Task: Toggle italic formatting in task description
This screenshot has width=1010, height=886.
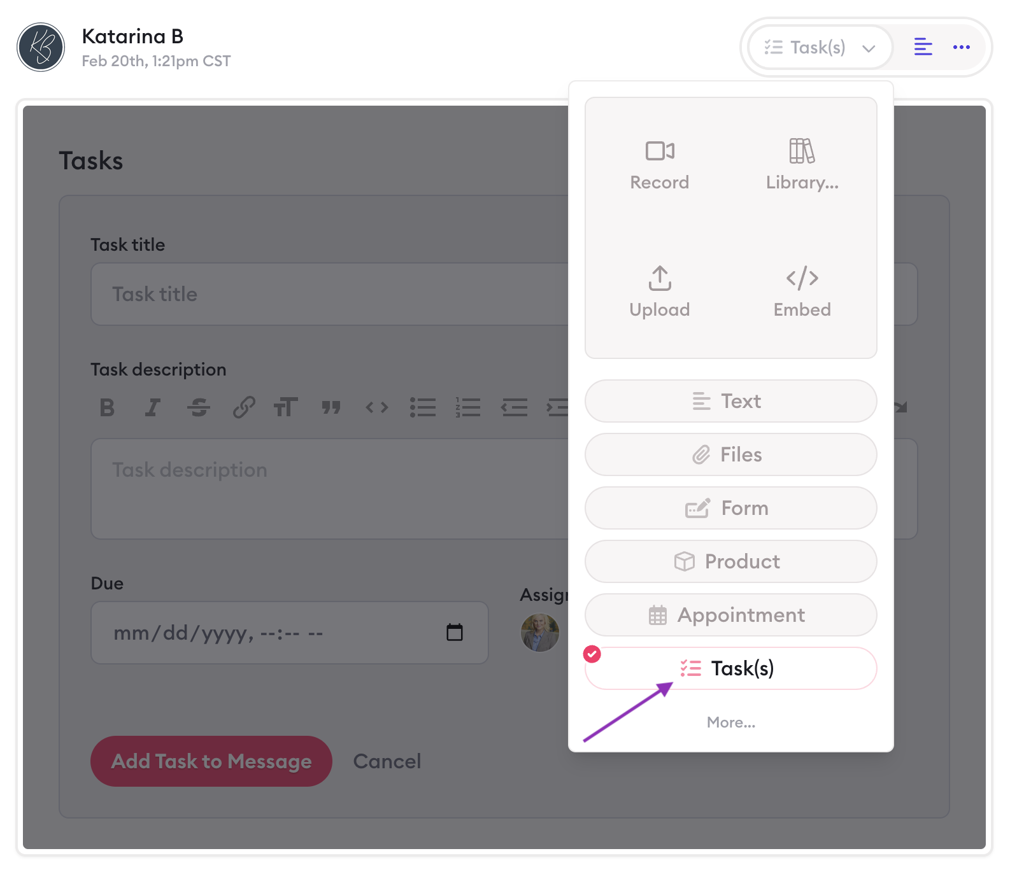Action: click(x=152, y=407)
